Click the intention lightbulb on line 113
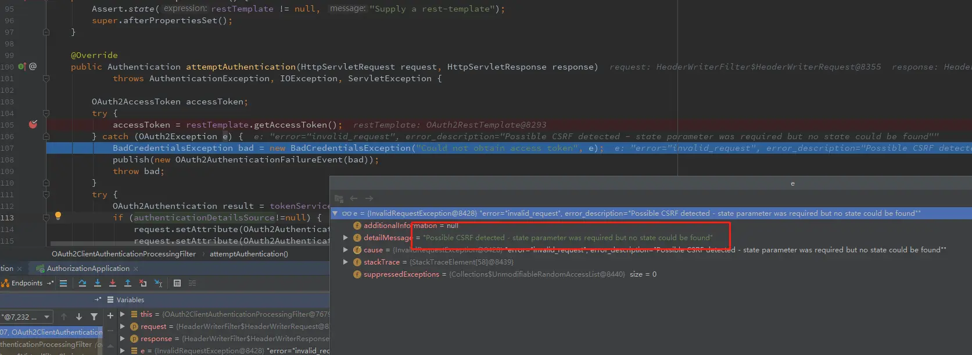 coord(58,216)
